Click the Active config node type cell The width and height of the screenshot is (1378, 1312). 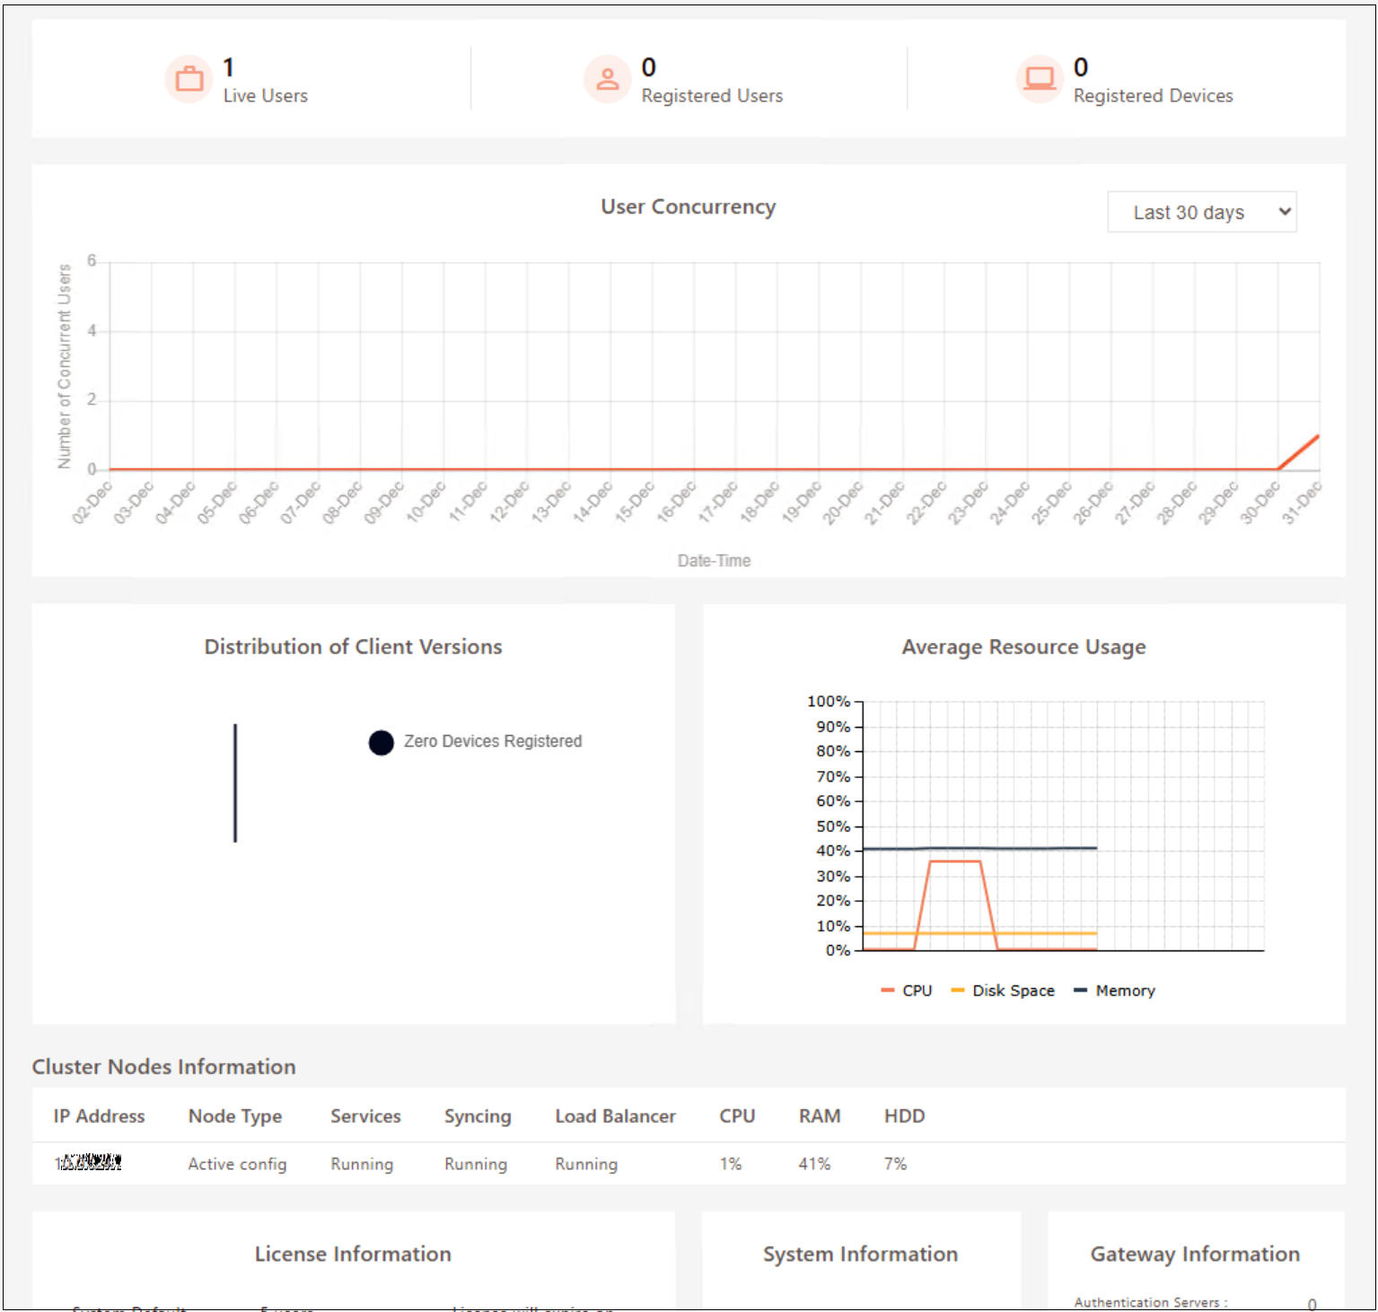point(237,1164)
